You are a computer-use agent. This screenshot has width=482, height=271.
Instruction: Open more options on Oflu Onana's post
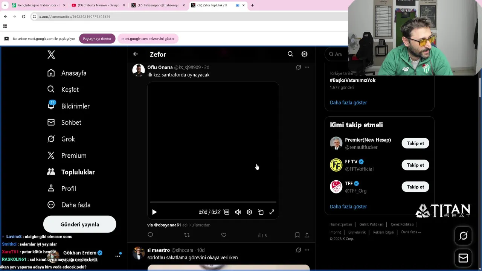pos(307,67)
